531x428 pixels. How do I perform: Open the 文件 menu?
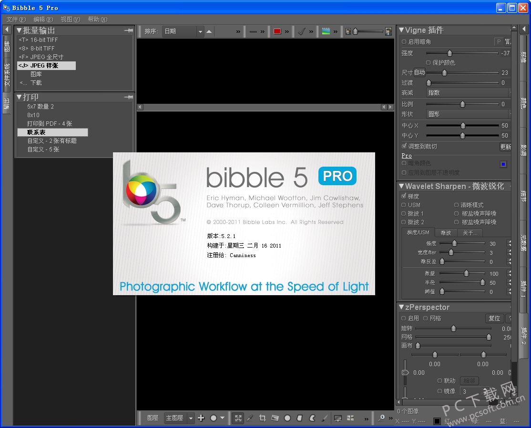point(16,20)
